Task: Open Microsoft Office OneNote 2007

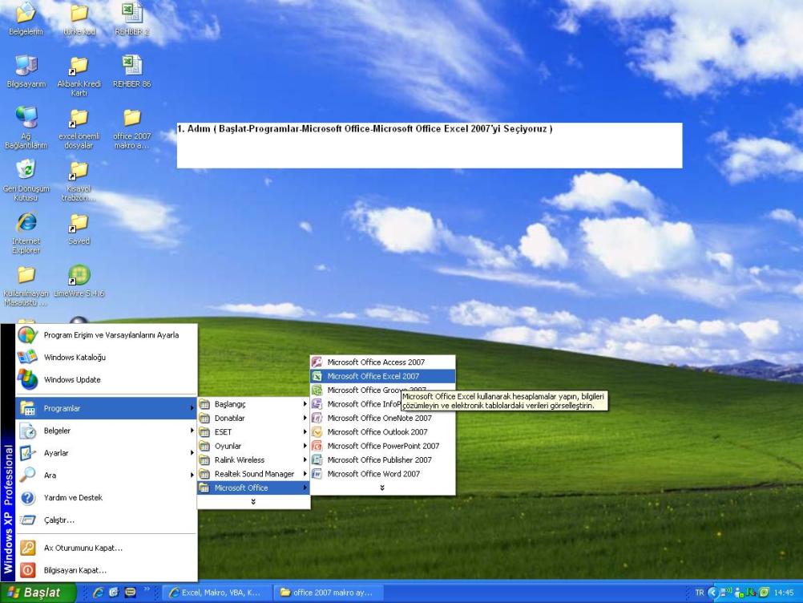Action: point(382,418)
